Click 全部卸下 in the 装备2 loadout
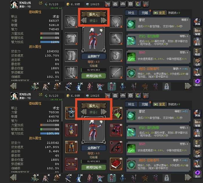The height and width of the screenshot is (183, 203). pos(94,148)
